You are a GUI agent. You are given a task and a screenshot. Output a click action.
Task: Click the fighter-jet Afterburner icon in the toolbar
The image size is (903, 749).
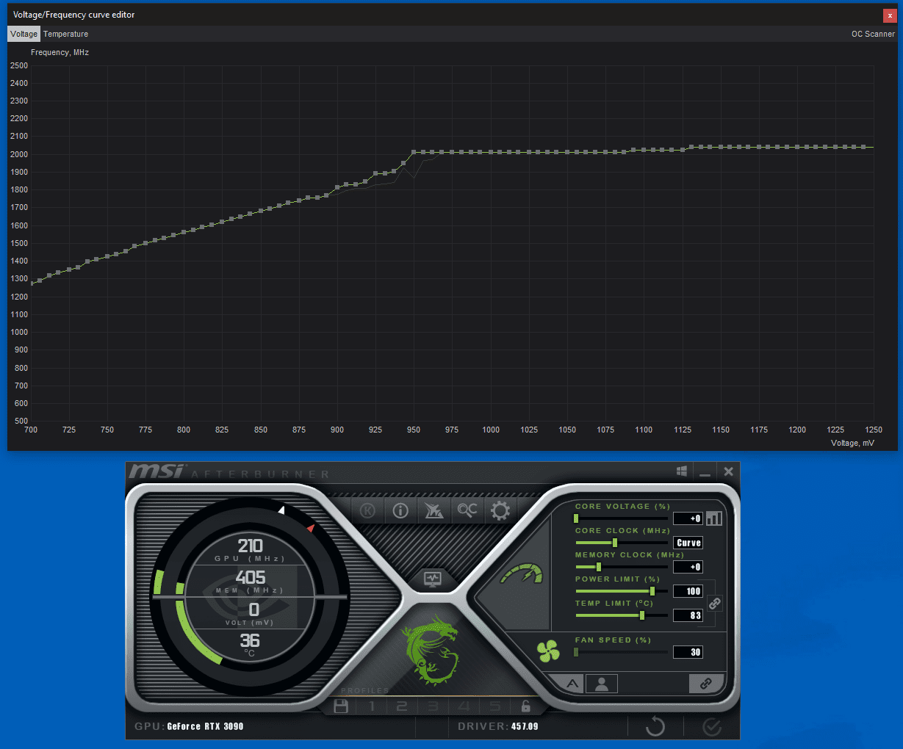point(433,510)
